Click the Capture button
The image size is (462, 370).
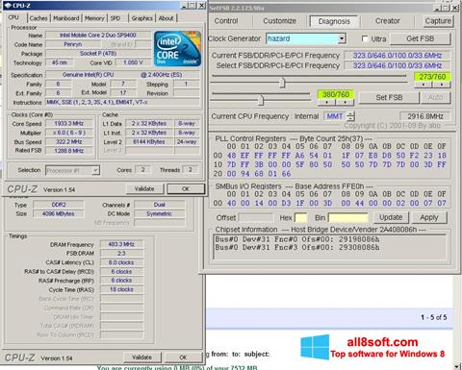(438, 21)
